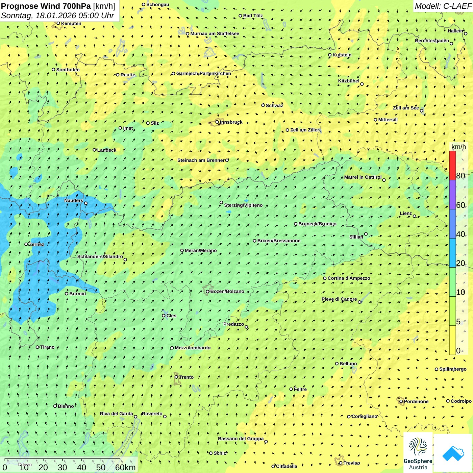Click the 'Murnau am Staffelsee' label

coord(215,33)
